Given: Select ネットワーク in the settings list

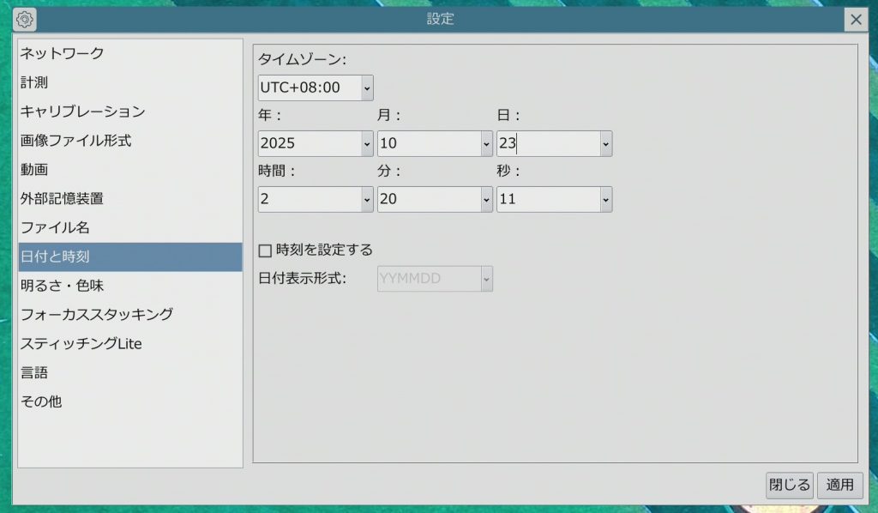Looking at the screenshot, I should [x=63, y=53].
